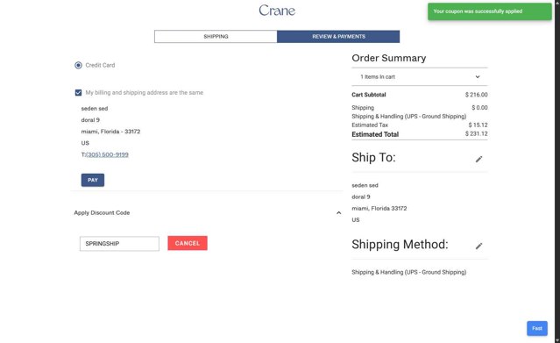Edit the Shipping Method pencil icon
The image size is (560, 343).
478,247
